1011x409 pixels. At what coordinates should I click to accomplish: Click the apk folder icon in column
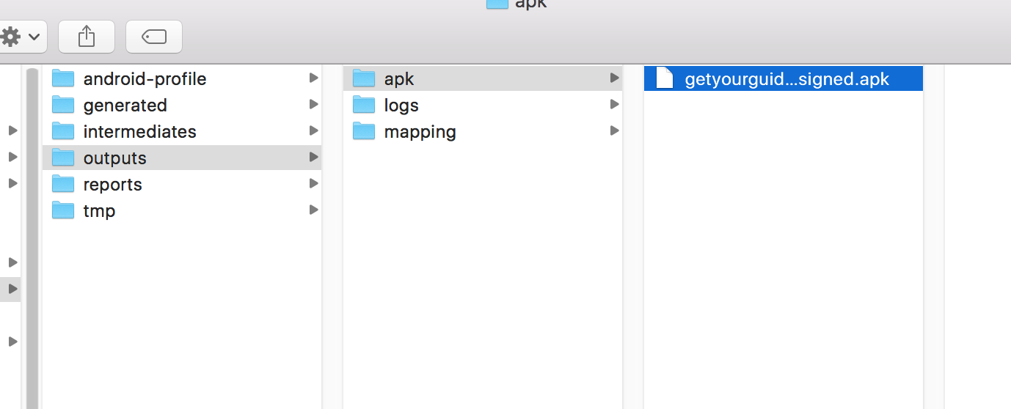[x=364, y=78]
